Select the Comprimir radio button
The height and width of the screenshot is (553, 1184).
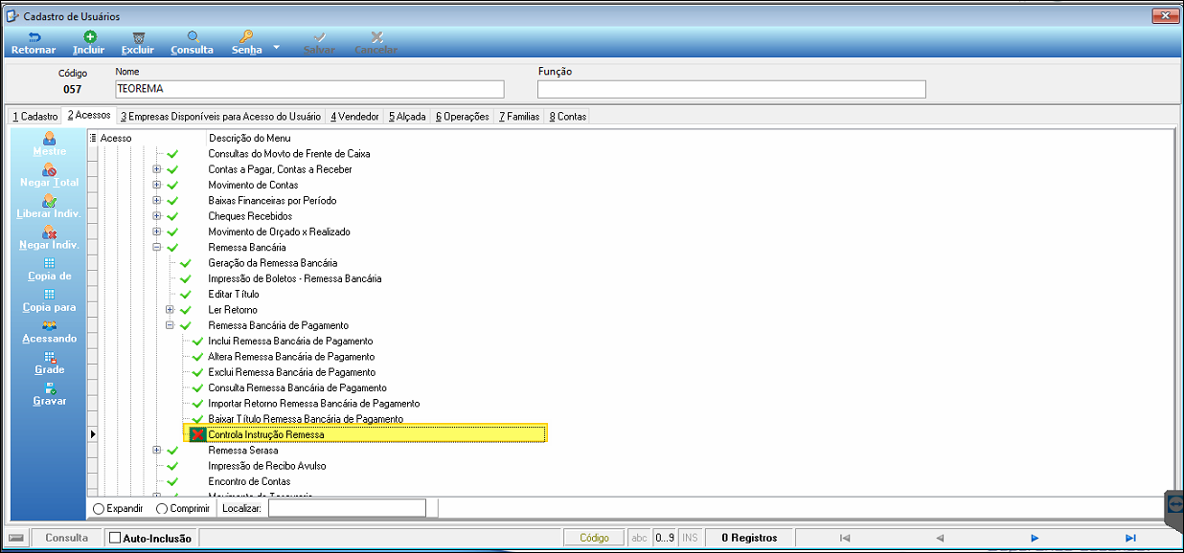click(161, 508)
